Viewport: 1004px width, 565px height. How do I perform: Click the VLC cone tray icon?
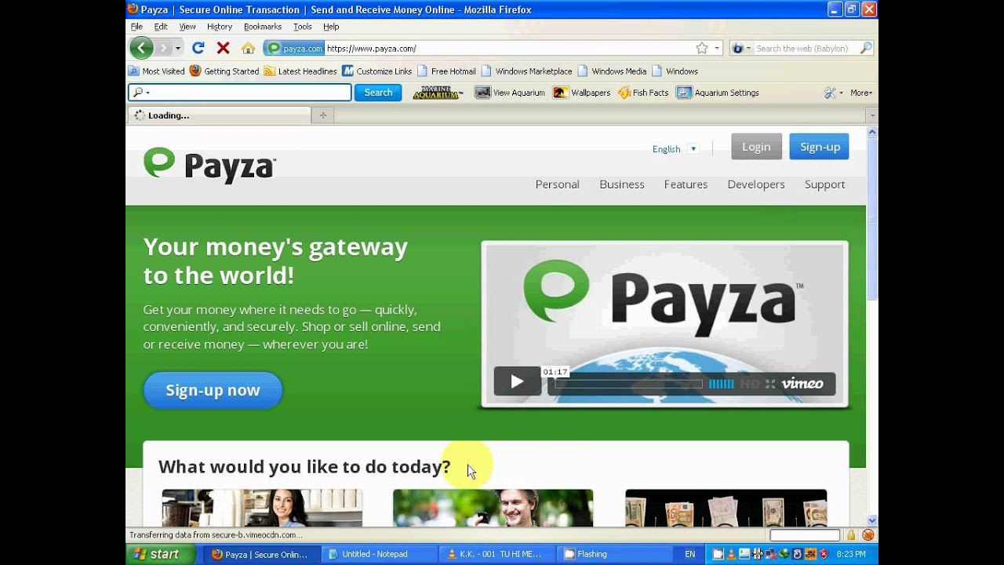point(731,554)
